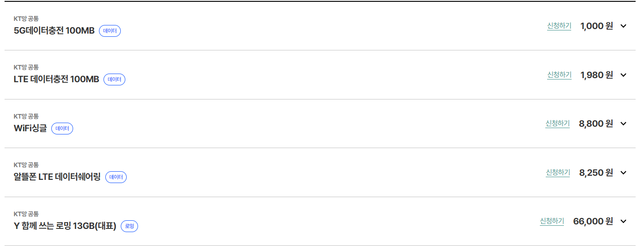Select the Y 함께 쓰는 로밍 13GB(대표) title
The height and width of the screenshot is (248, 637).
click(x=65, y=226)
